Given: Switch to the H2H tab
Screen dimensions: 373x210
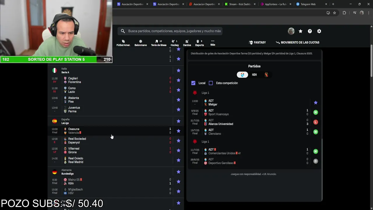Looking at the screenshot, I should click(254, 75).
